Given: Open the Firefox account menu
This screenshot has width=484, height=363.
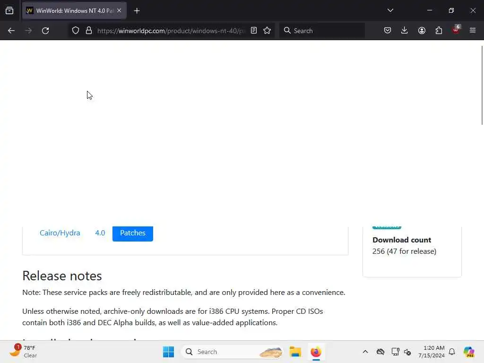Looking at the screenshot, I should pyautogui.click(x=422, y=30).
